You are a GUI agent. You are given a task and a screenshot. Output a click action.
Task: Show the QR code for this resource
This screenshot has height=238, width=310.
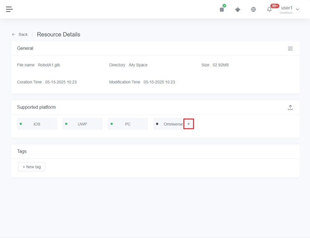coord(290,49)
